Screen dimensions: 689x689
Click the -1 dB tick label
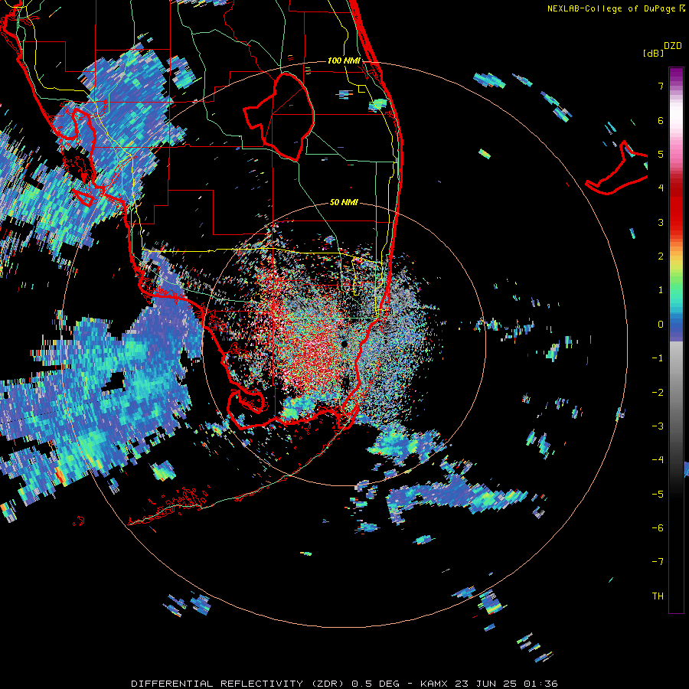(658, 358)
